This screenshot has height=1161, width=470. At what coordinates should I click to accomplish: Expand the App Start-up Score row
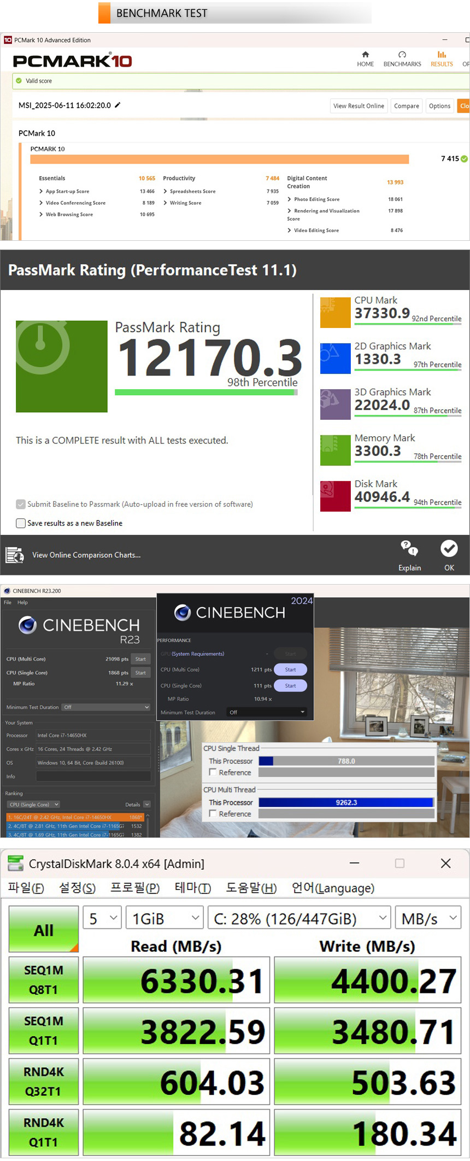click(x=41, y=192)
